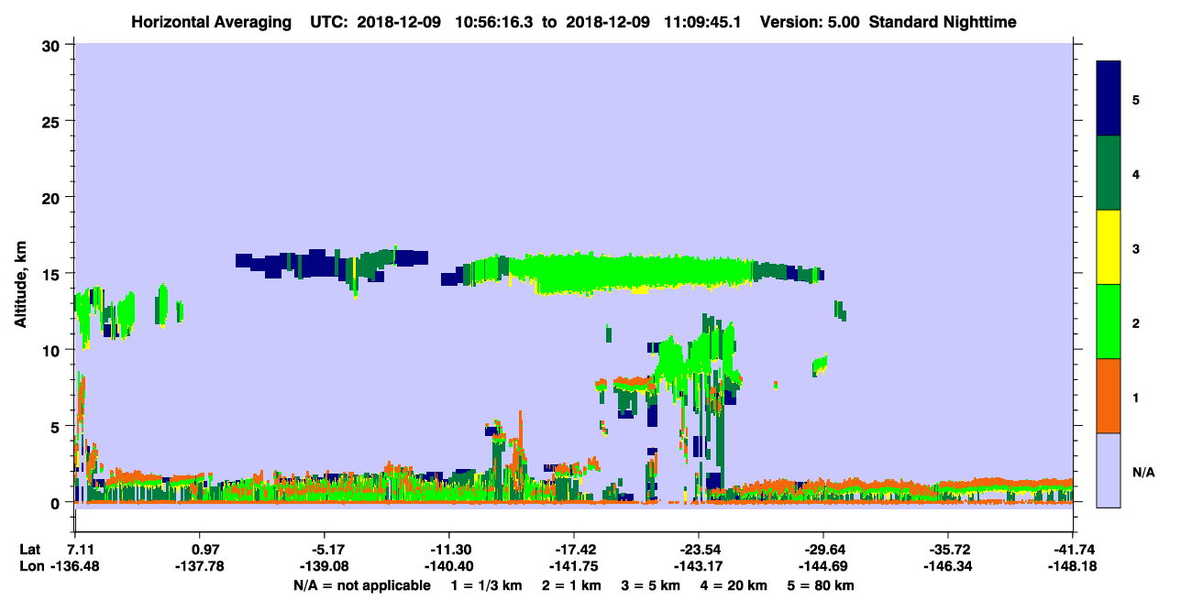The width and height of the screenshot is (1192, 611).
Task: Click longitude value -146.34
Action: tap(947, 567)
